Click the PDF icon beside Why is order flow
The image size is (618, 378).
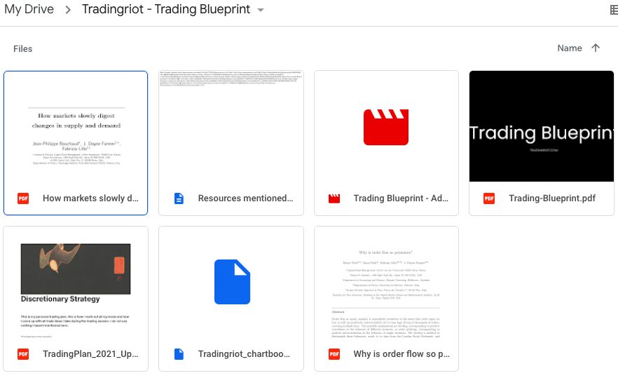click(334, 354)
